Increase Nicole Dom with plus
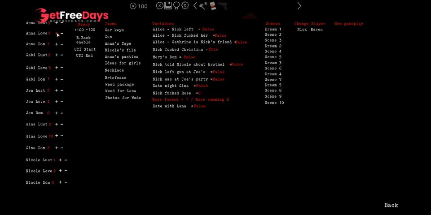The width and height of the screenshot is (431, 215). [61, 182]
